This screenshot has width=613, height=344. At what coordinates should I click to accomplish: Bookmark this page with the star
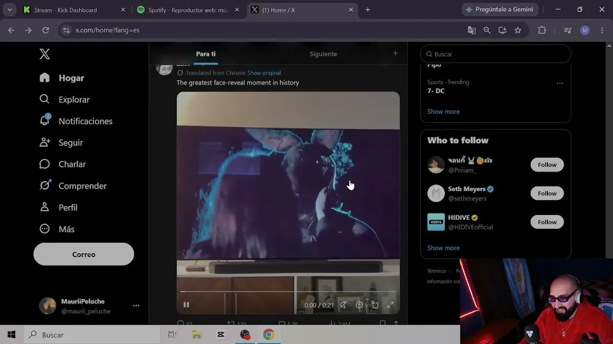tap(518, 30)
